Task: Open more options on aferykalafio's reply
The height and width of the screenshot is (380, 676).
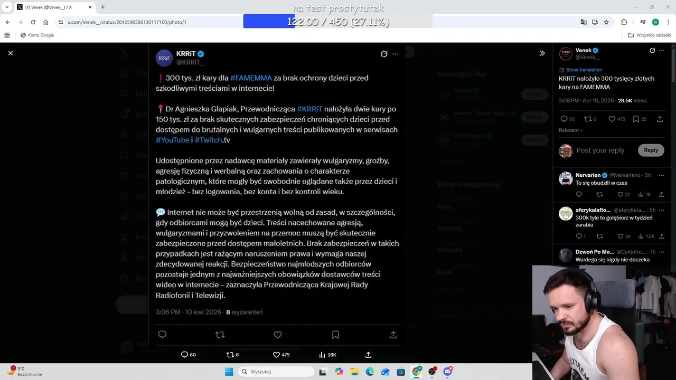Action: (x=662, y=210)
